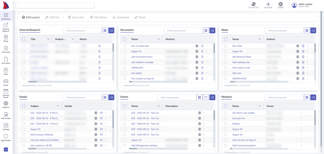Image resolution: width=324 pixels, height=154 pixels.
Task: Open Legal Entities from the sidebar
Action: click(x=6, y=138)
